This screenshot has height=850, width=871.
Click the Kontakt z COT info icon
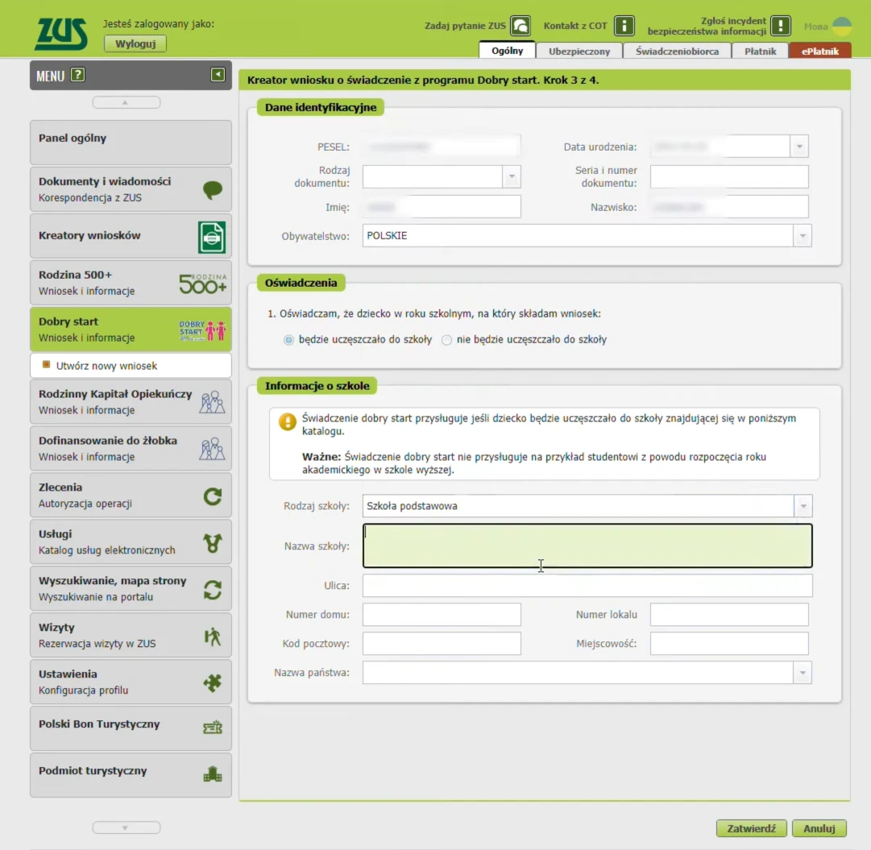pyautogui.click(x=623, y=25)
